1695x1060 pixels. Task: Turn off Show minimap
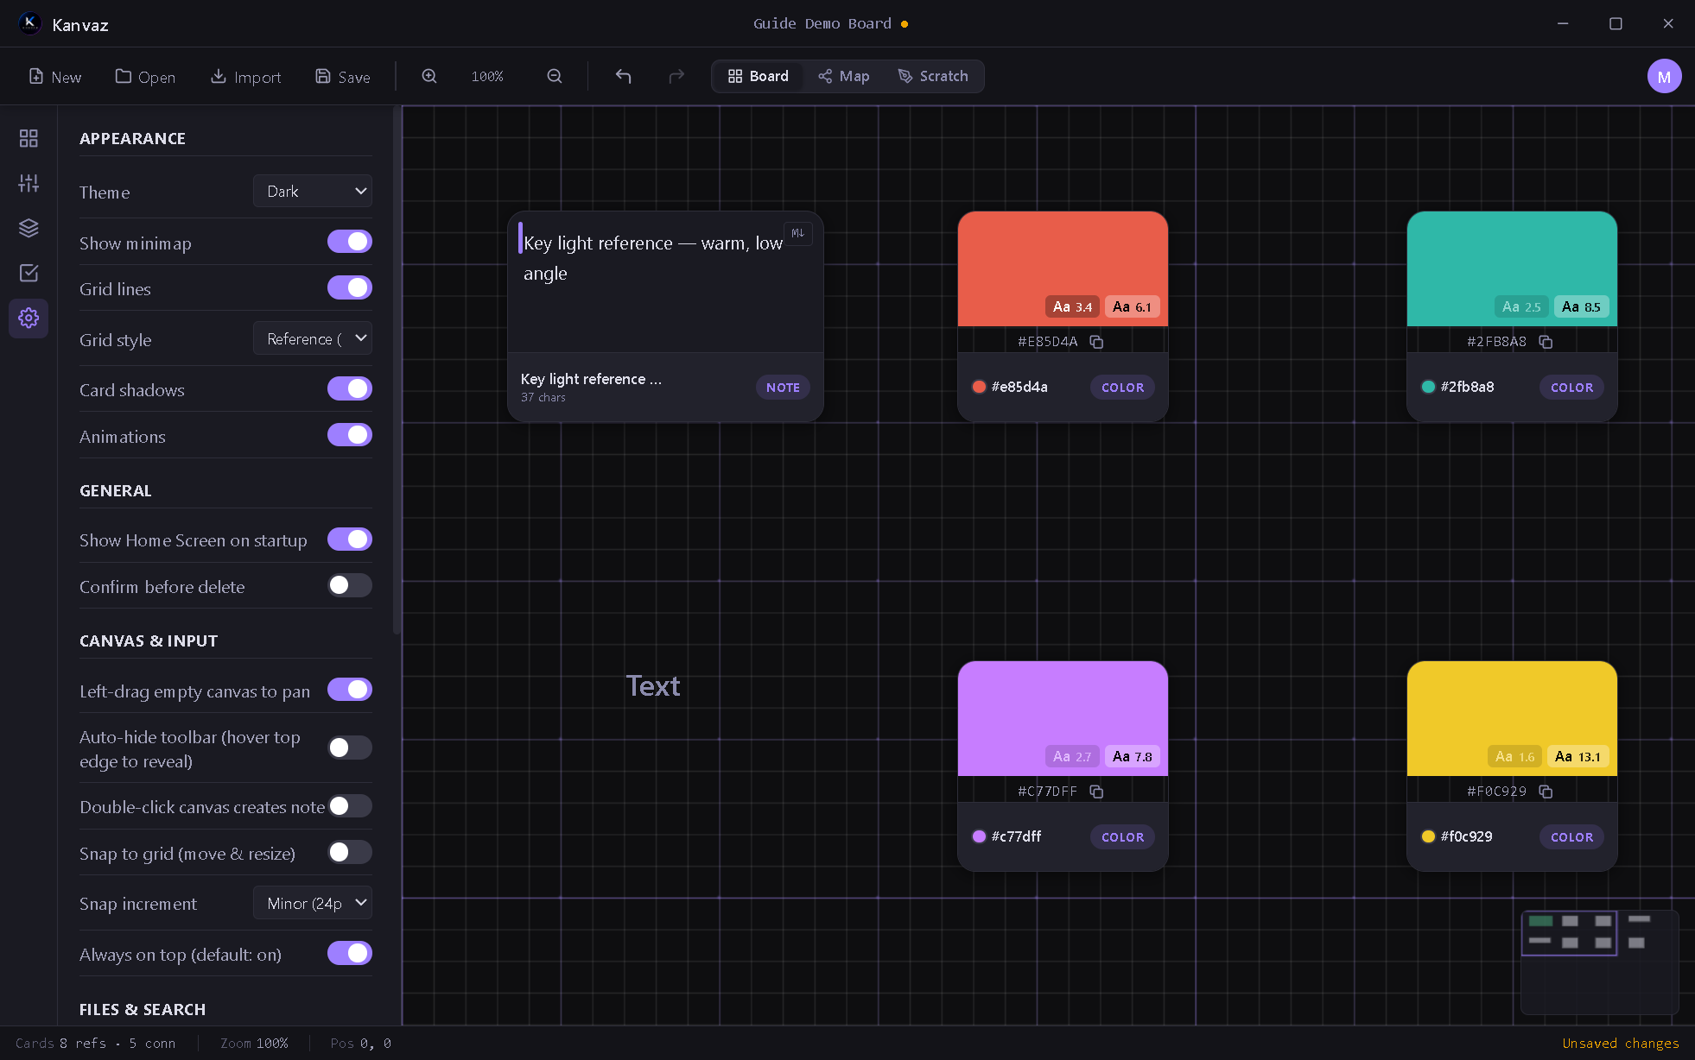(350, 242)
